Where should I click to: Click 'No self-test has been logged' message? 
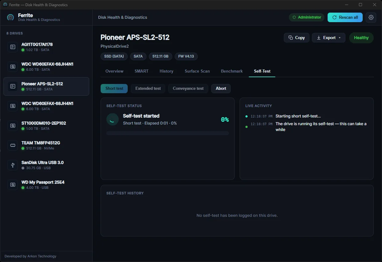(x=237, y=216)
